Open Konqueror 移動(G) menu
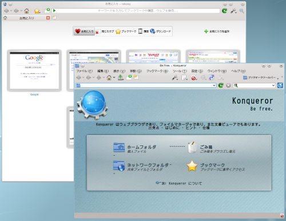 pos(136,71)
